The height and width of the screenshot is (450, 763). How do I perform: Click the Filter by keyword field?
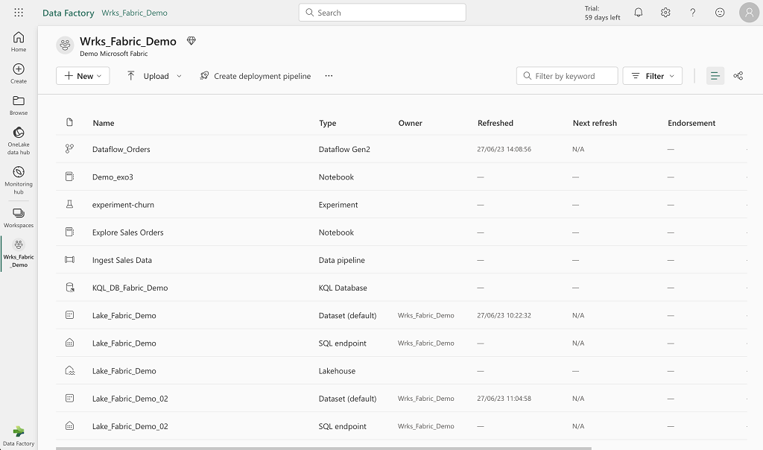[x=567, y=76]
